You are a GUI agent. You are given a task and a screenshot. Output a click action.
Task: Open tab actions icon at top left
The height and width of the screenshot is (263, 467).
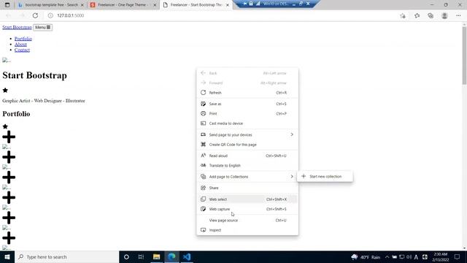pyautogui.click(x=7, y=5)
